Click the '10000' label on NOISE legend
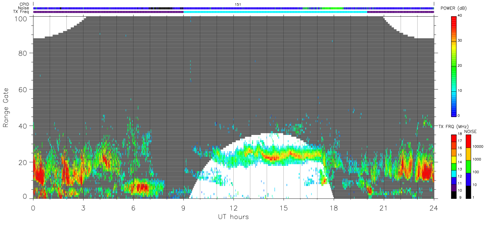 click(x=477, y=146)
